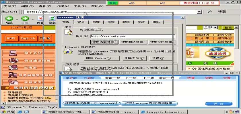Switch to the 程序 tab
This screenshot has width=241, height=114.
pos(126,22)
